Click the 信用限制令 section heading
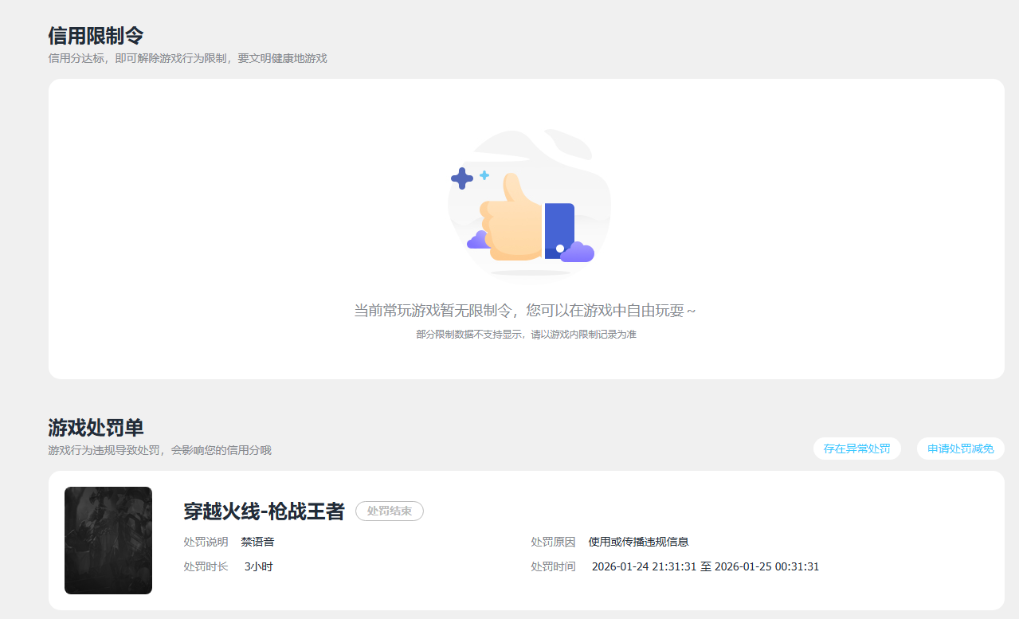The image size is (1019, 619). (x=96, y=36)
